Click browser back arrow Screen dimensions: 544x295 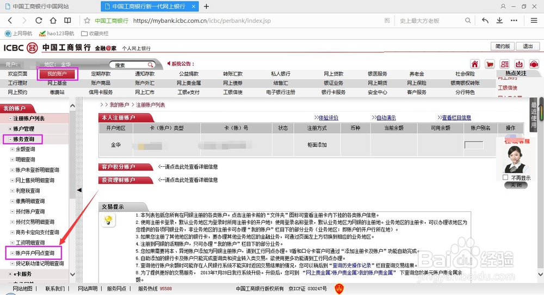click(10, 21)
